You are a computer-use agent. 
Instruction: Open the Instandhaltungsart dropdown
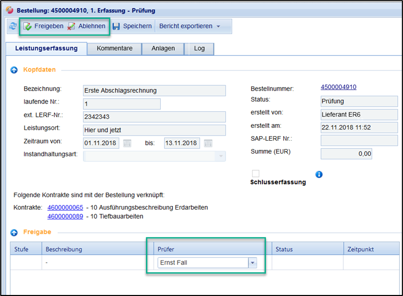(x=221, y=156)
